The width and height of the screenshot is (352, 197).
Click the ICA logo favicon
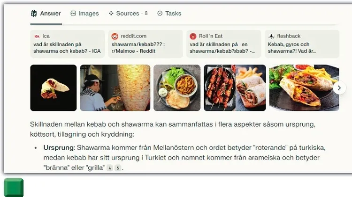pos(37,36)
